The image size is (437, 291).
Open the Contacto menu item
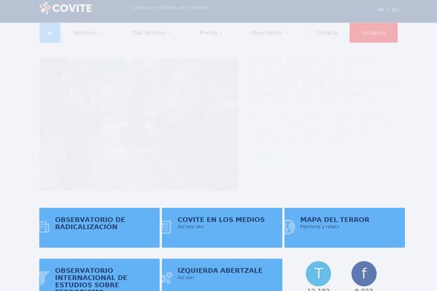point(326,33)
